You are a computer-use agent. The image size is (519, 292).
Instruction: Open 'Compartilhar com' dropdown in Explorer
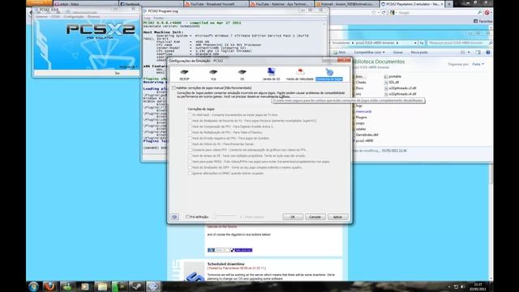pyautogui.click(x=369, y=52)
